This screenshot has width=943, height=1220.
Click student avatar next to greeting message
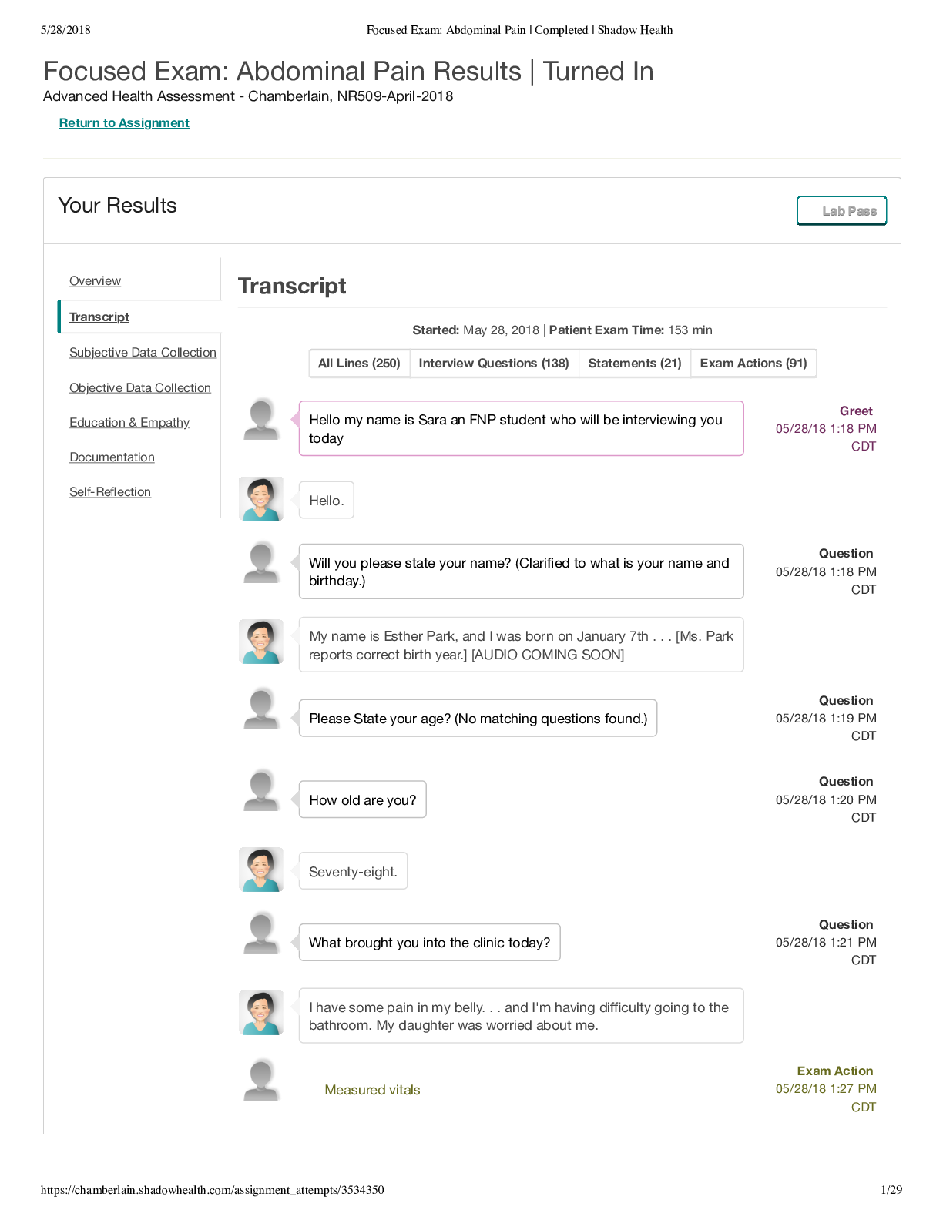pos(261,420)
